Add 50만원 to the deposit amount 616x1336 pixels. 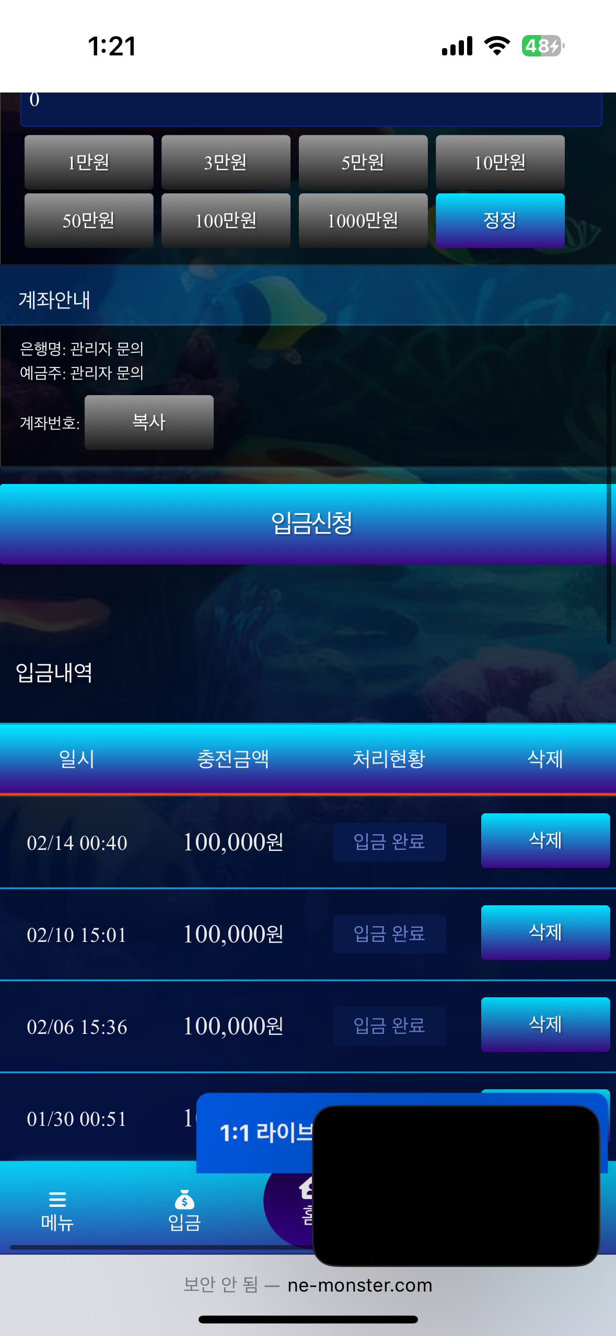[89, 221]
